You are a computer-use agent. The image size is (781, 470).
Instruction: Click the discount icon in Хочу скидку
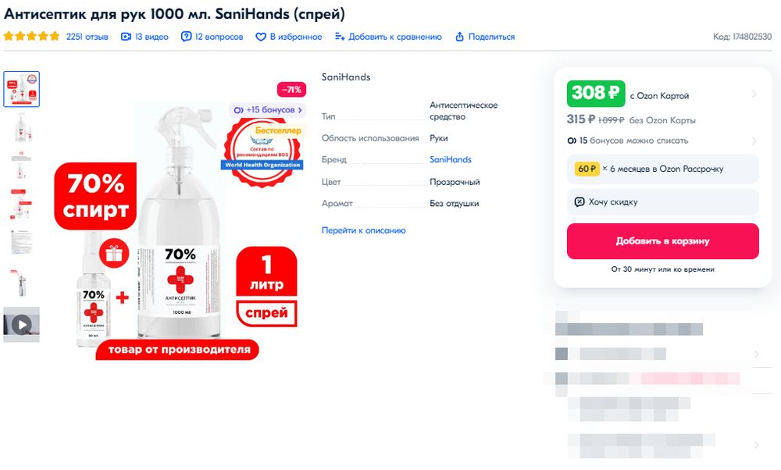click(579, 201)
